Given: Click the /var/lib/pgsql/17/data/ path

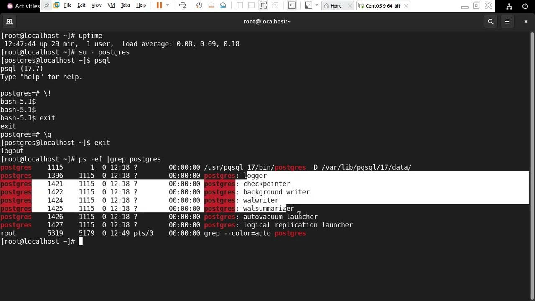Looking at the screenshot, I should [367, 168].
